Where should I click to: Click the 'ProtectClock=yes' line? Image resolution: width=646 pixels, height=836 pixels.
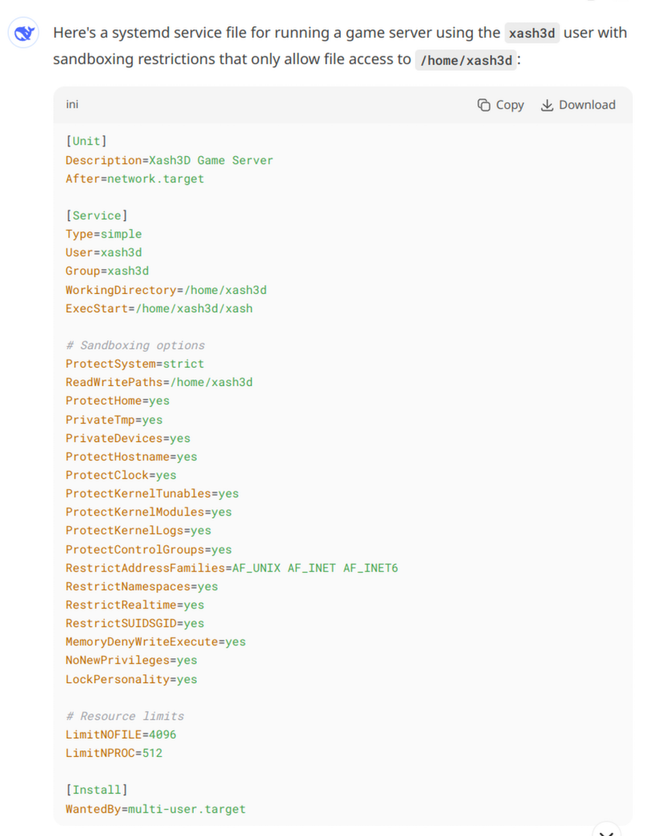[x=121, y=476]
